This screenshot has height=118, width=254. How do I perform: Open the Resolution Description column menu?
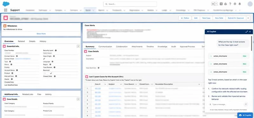(199, 84)
